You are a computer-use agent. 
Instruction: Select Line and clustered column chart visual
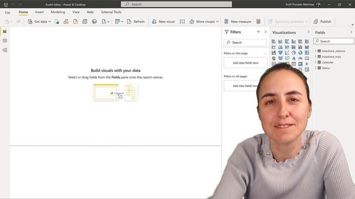tap(300, 47)
